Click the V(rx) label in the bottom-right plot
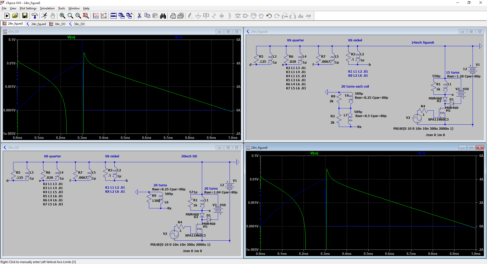This screenshot has width=487, height=264. [314, 153]
